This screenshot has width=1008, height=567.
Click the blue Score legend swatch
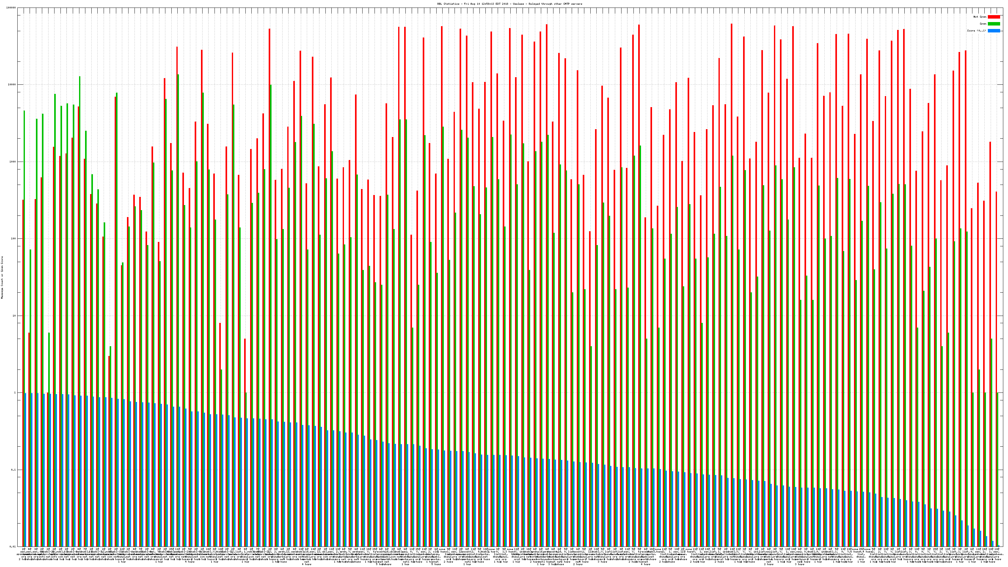coord(994,31)
